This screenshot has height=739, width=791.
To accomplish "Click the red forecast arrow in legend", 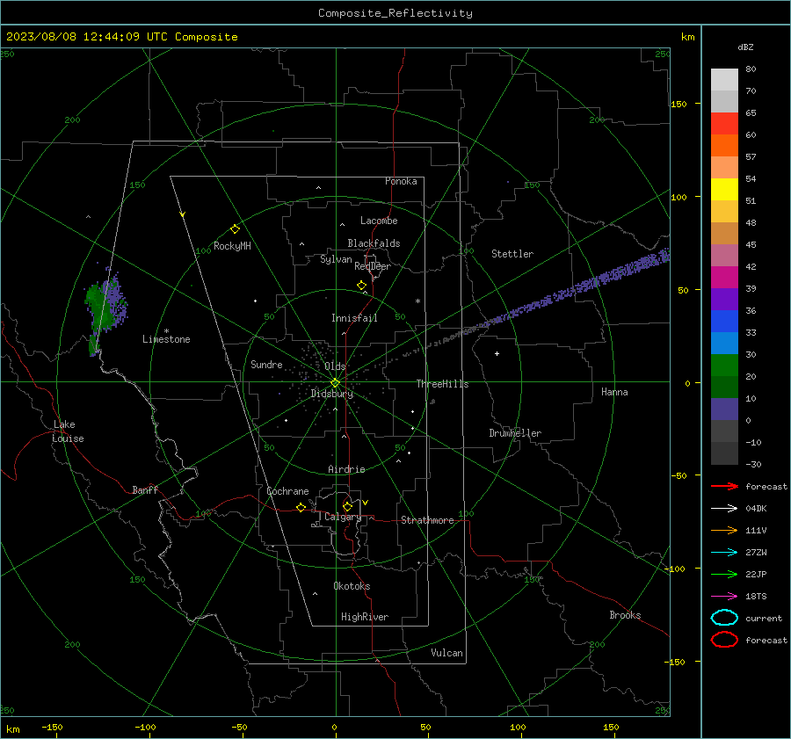I will [724, 486].
